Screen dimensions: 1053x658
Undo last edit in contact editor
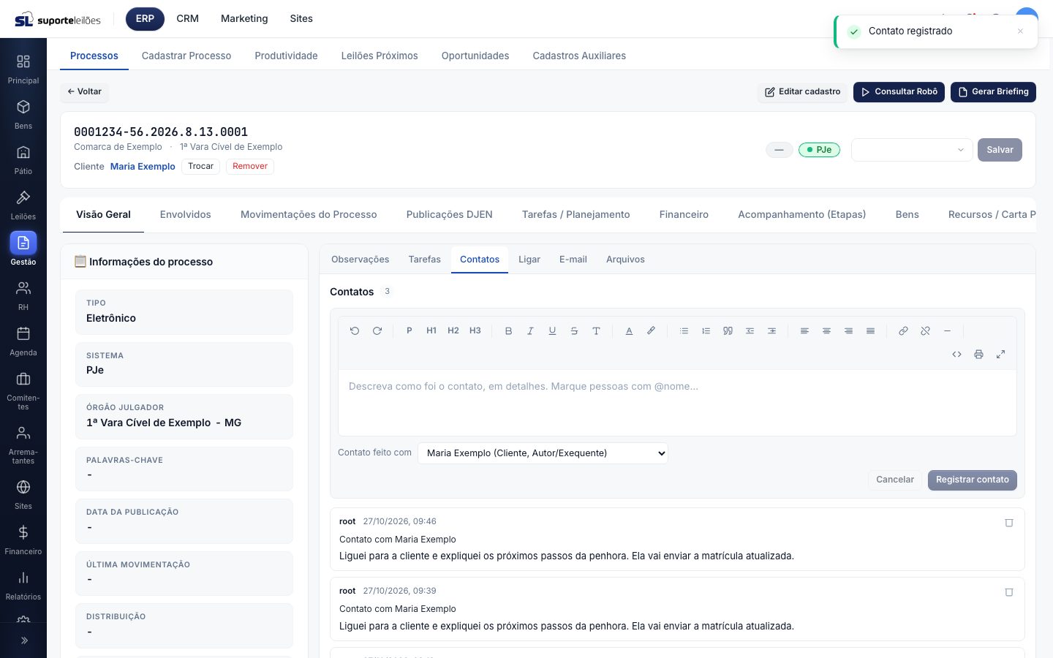point(355,331)
